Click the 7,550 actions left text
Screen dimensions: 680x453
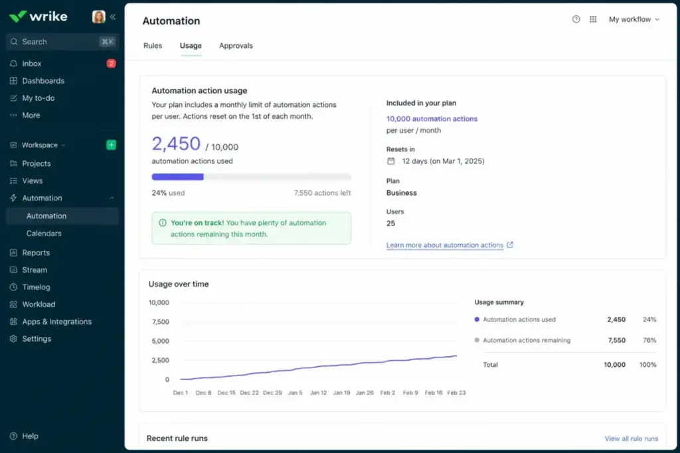(322, 193)
